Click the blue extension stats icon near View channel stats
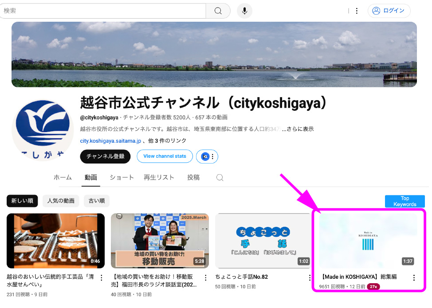This screenshot has width=432, height=308. click(204, 156)
